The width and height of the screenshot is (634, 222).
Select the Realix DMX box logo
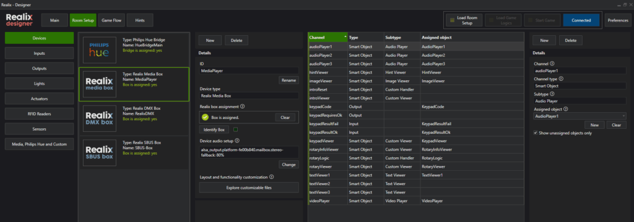pos(100,119)
